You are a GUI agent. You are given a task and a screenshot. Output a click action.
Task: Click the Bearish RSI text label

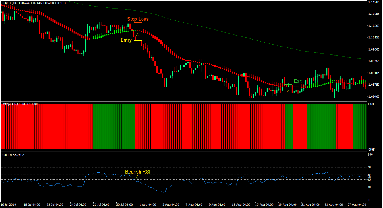click(x=138, y=172)
